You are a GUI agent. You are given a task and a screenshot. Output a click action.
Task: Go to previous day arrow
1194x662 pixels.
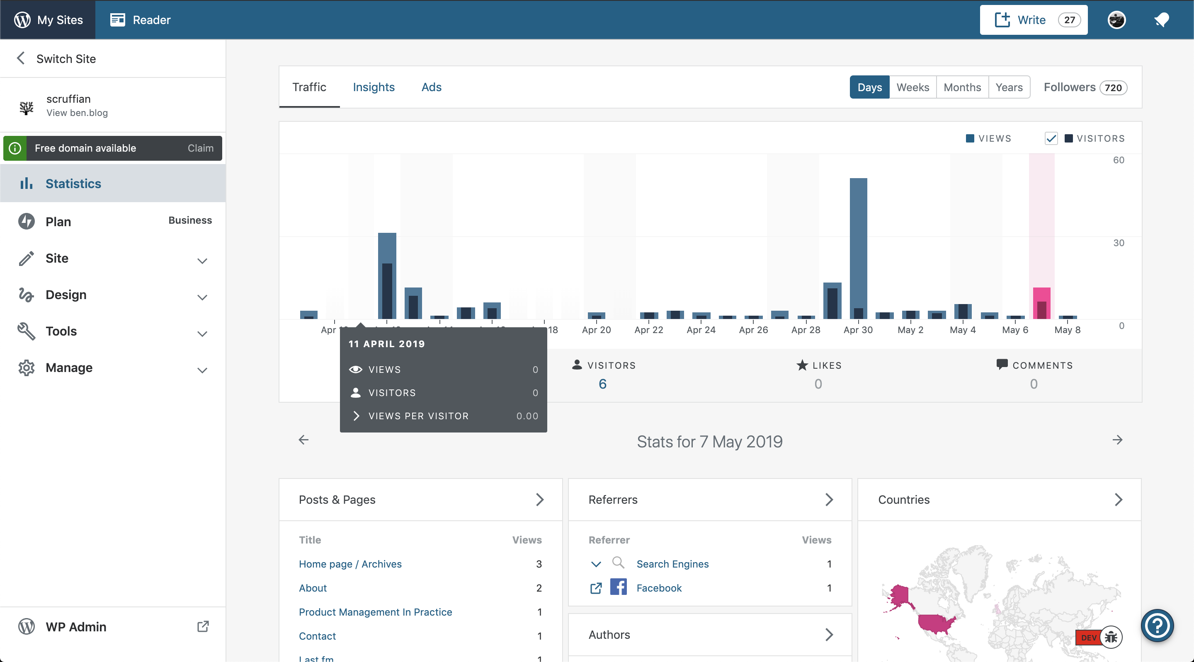coord(303,440)
